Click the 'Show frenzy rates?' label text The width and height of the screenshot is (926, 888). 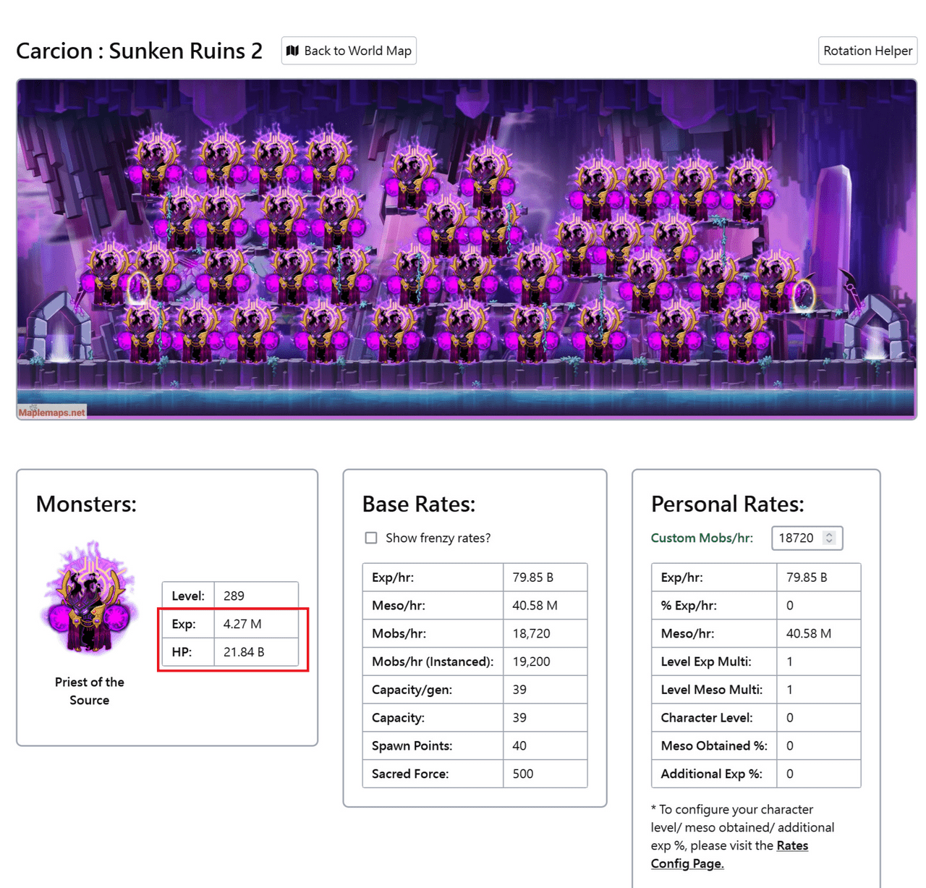[438, 538]
